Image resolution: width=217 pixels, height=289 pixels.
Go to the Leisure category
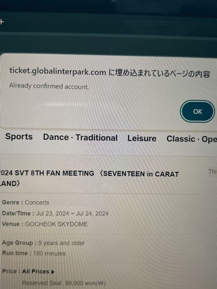(x=142, y=138)
